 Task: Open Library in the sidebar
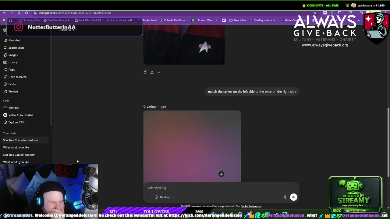26,62
